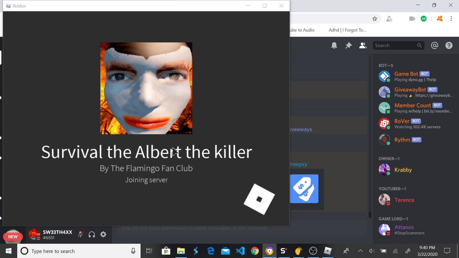Open the camera extension icon in Chrome
459x258 pixels.
pyautogui.click(x=412, y=19)
